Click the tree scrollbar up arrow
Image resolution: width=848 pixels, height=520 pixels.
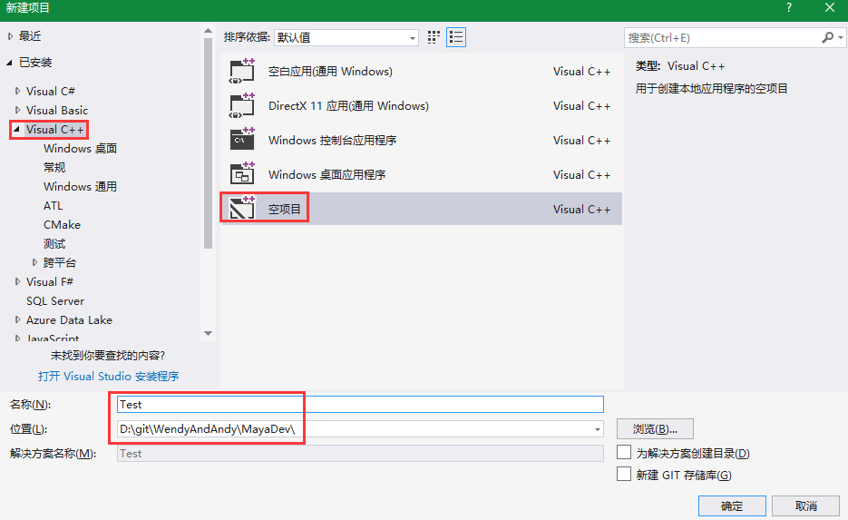click(x=209, y=31)
